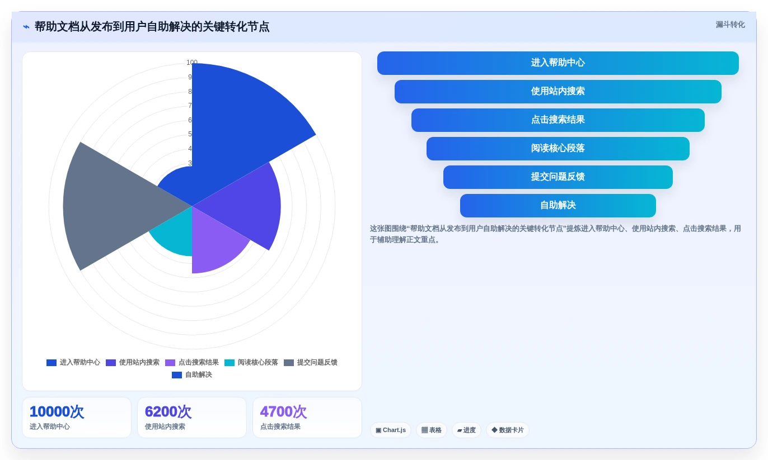Viewport: 768px width, 460px height.
Task: Click the axis label 100 on chart
Action: click(192, 63)
